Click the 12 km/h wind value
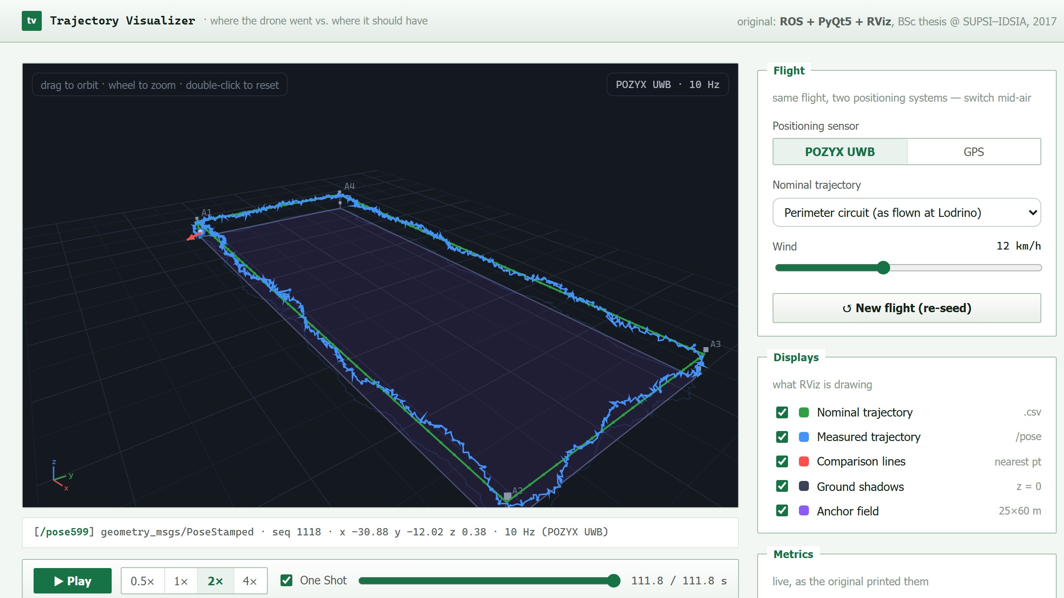The image size is (1064, 598). coord(1019,246)
